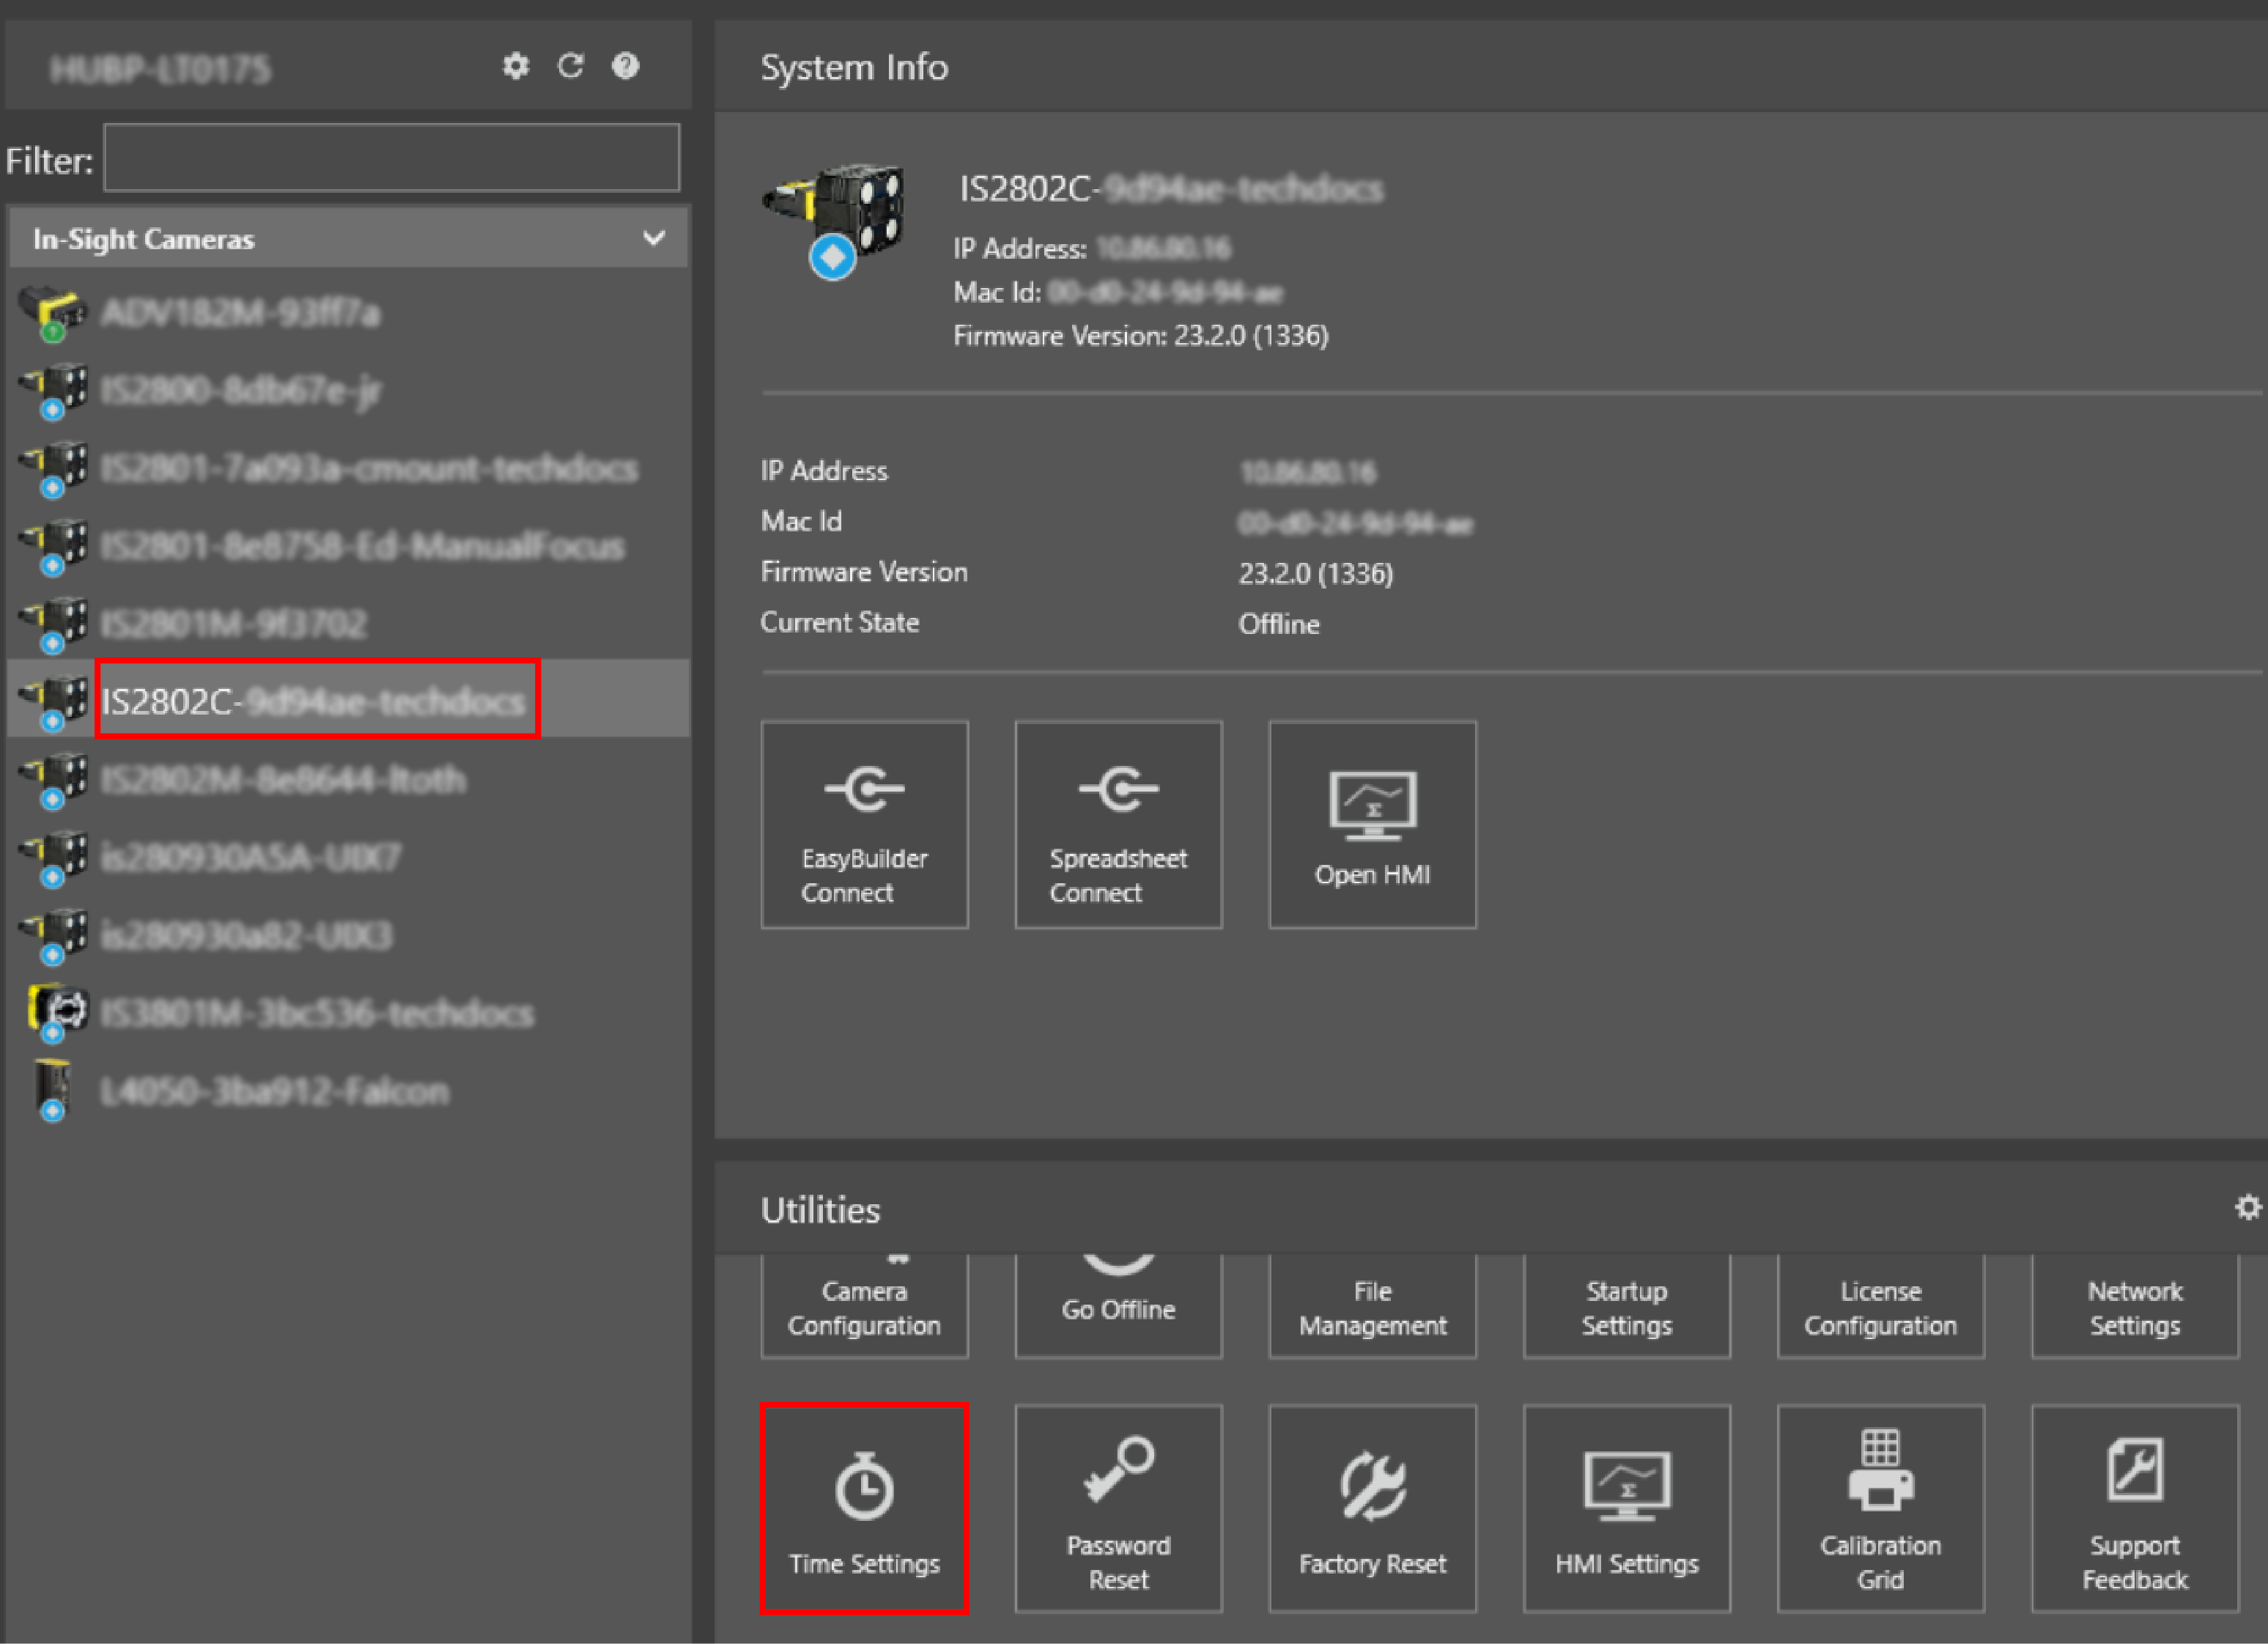Click EasyBuilder Connect tile
This screenshot has height=1644, width=2268.
864,824
